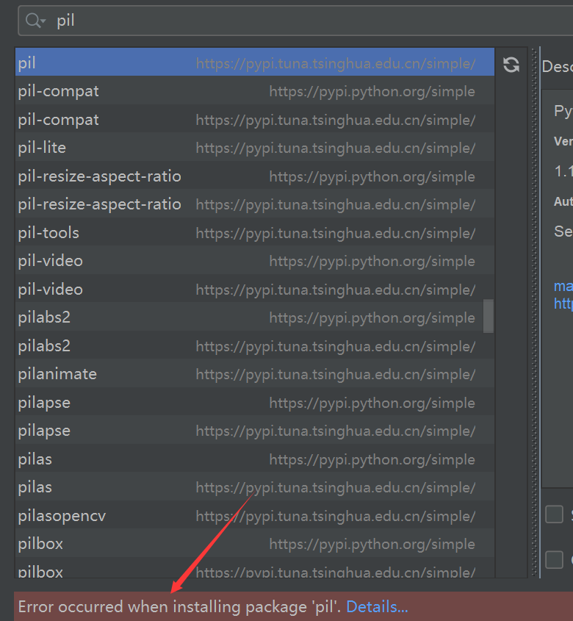Pick the 'pil-tools' package row
This screenshot has width=573, height=621.
(x=255, y=232)
